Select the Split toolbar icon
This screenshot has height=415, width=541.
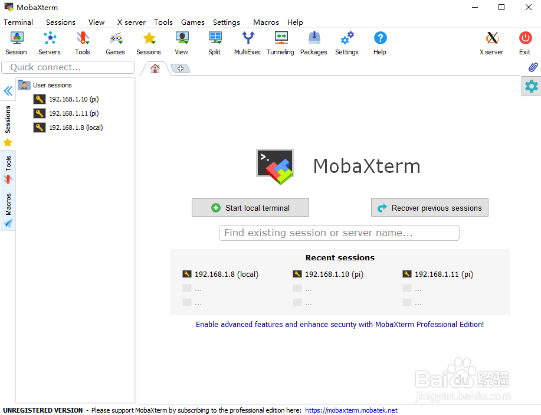[x=215, y=43]
